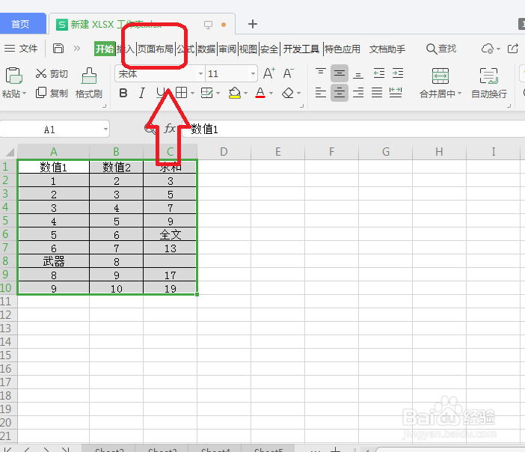Screen dimensions: 525x452
Task: Open the paste options dropdown arrow
Action: [24, 94]
